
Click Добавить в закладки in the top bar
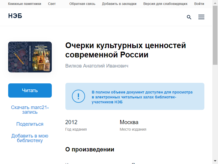pyautogui.click(x=119, y=4)
